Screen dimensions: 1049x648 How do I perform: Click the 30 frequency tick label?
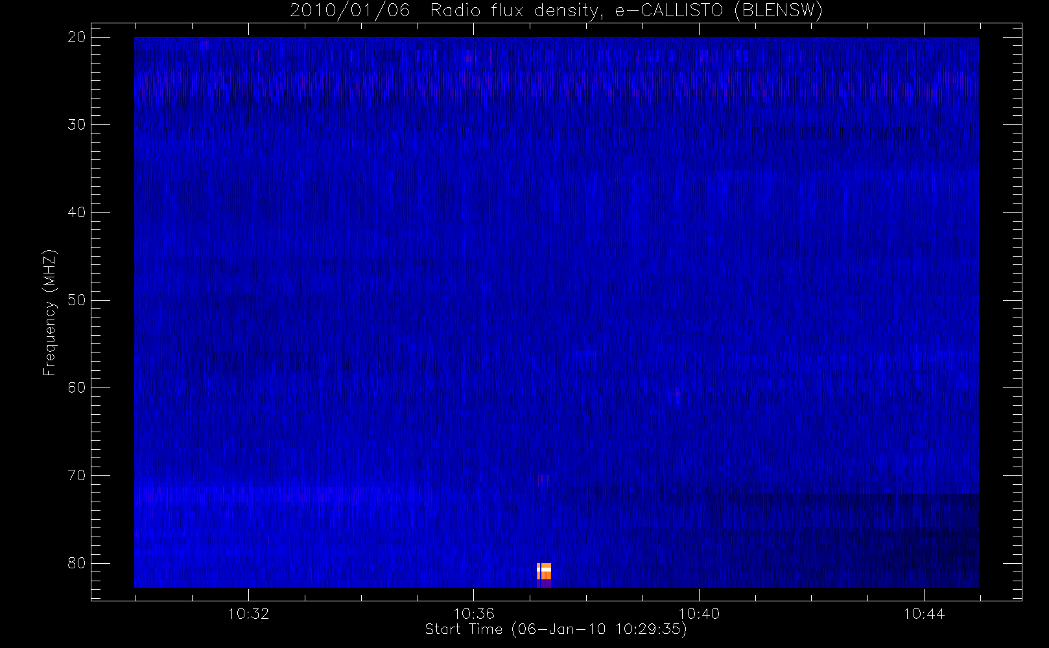coord(77,125)
